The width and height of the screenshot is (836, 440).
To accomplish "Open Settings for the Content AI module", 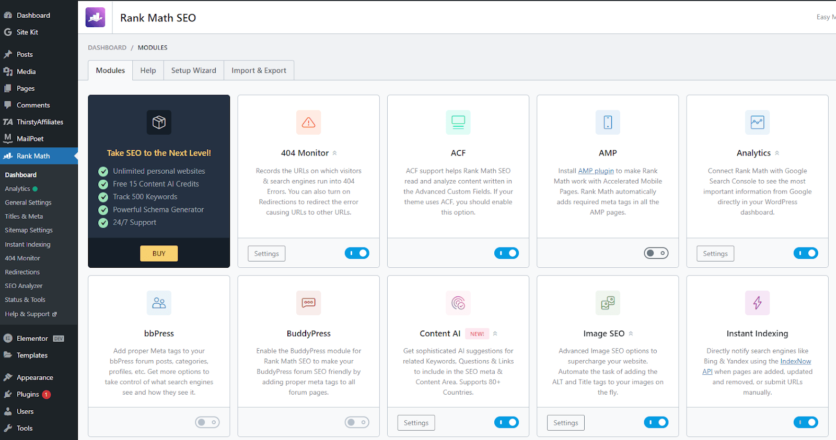I will [416, 423].
